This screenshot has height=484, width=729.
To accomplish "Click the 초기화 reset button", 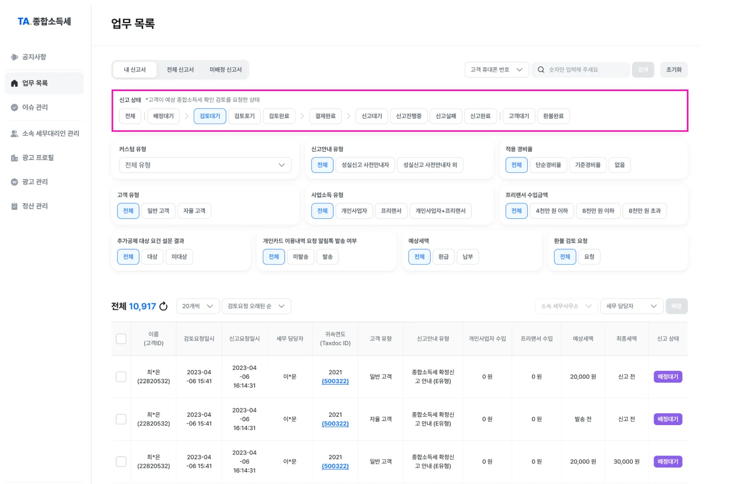I will coord(674,70).
